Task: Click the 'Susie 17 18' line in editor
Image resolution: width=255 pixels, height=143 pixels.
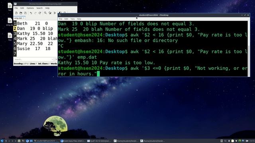Action: (33, 48)
